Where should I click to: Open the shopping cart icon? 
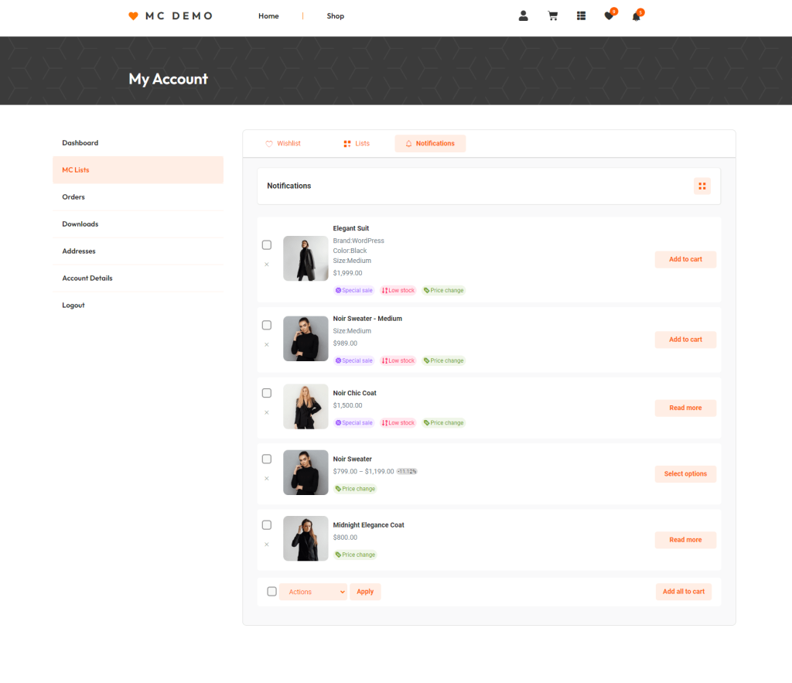[x=552, y=16]
